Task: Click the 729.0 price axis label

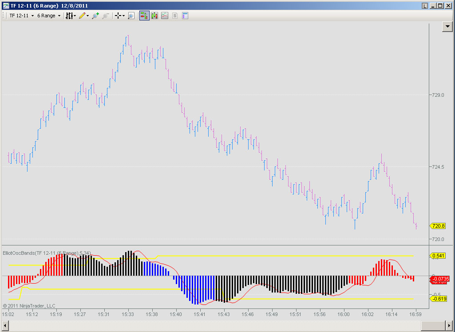Action: click(438, 95)
